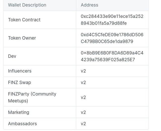The height and width of the screenshot is (131, 161).
Task: Select the Token Contract row label
Action: [24, 20]
